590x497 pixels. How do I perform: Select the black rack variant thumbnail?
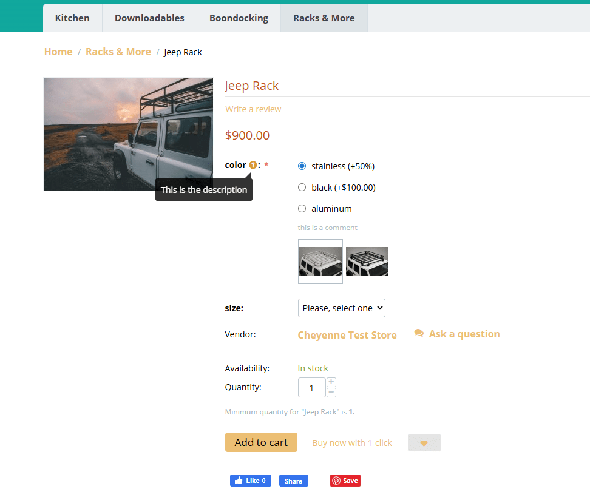(x=367, y=262)
